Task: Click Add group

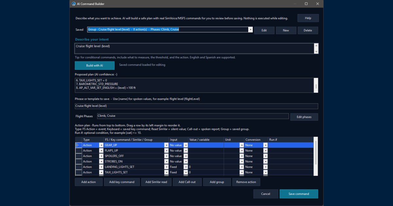Action: click(x=217, y=182)
